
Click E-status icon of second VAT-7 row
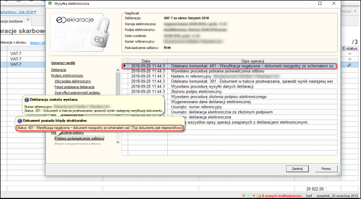[350, 59]
